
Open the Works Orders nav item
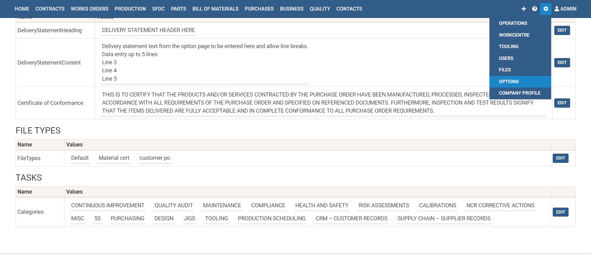click(x=89, y=9)
